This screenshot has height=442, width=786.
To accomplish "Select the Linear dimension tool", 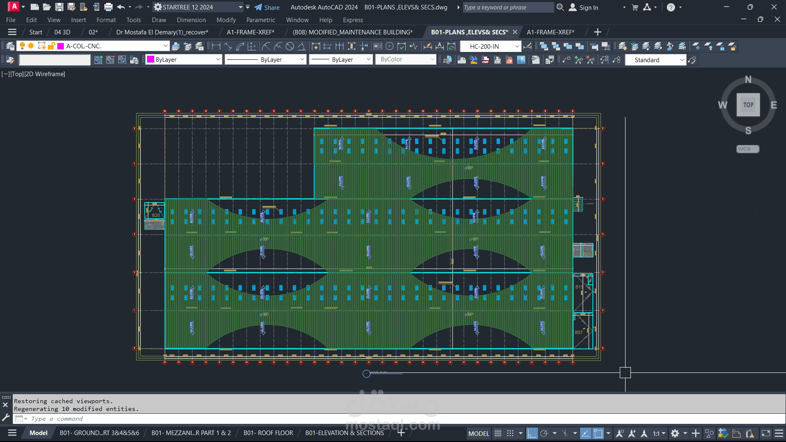I will click(x=216, y=46).
